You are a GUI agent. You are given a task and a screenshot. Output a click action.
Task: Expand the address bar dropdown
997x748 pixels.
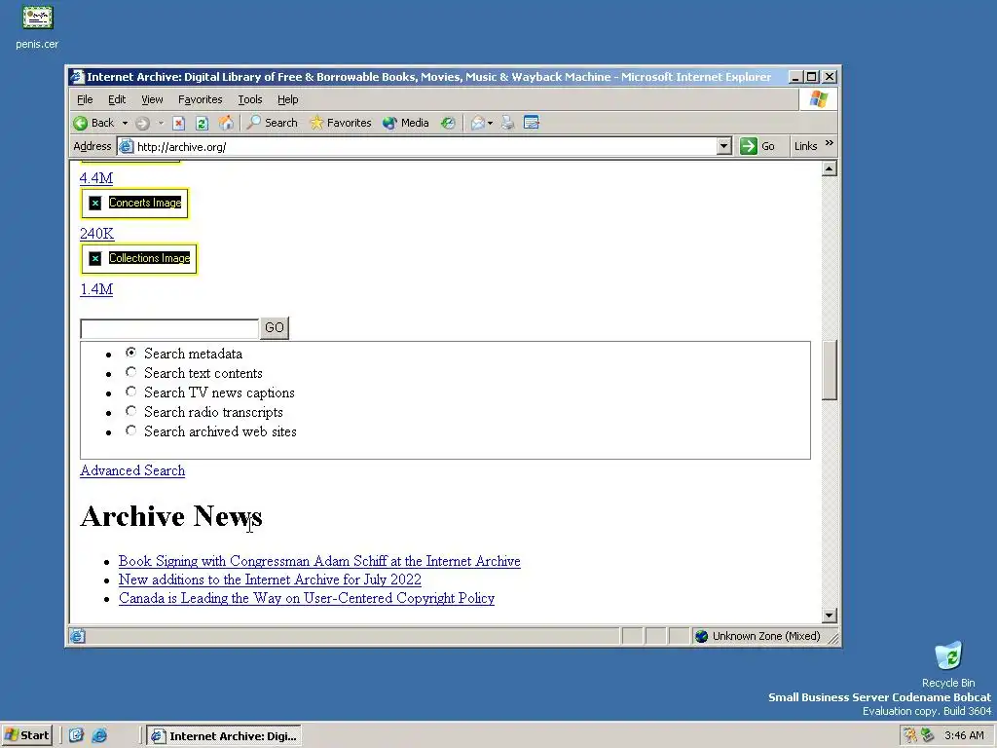pyautogui.click(x=723, y=147)
